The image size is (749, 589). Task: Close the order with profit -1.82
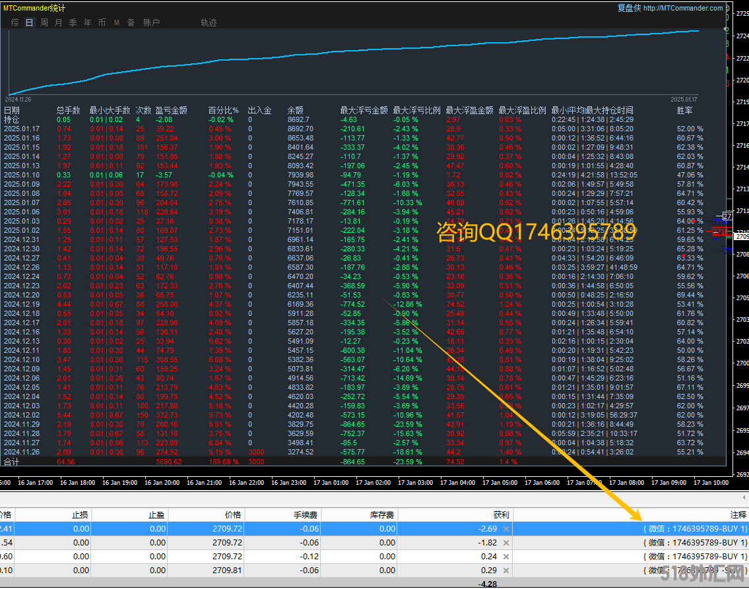pyautogui.click(x=506, y=543)
